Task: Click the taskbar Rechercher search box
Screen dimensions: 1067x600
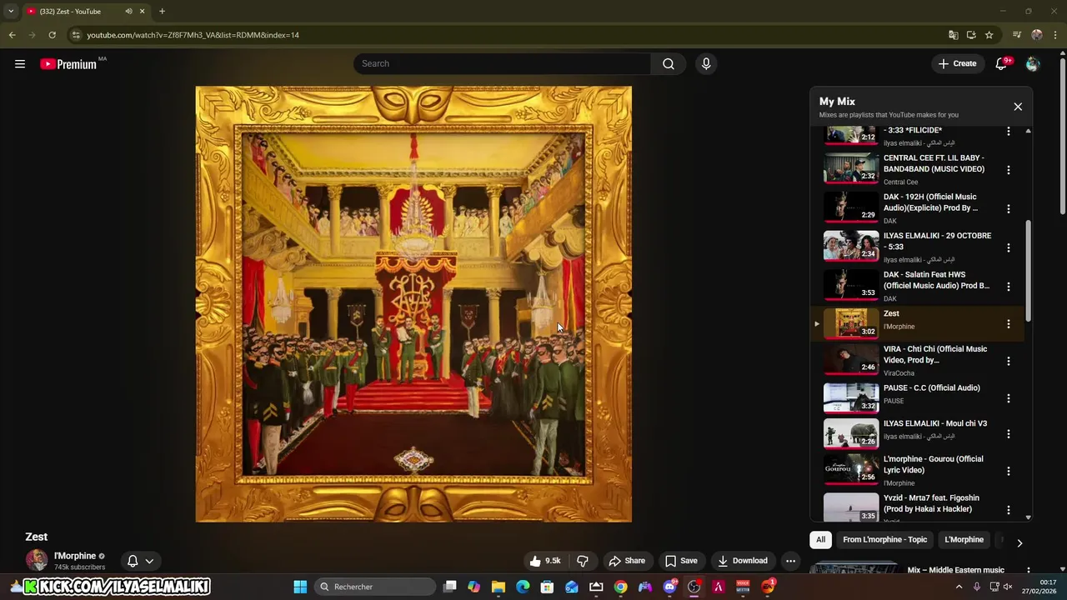Action: (375, 587)
